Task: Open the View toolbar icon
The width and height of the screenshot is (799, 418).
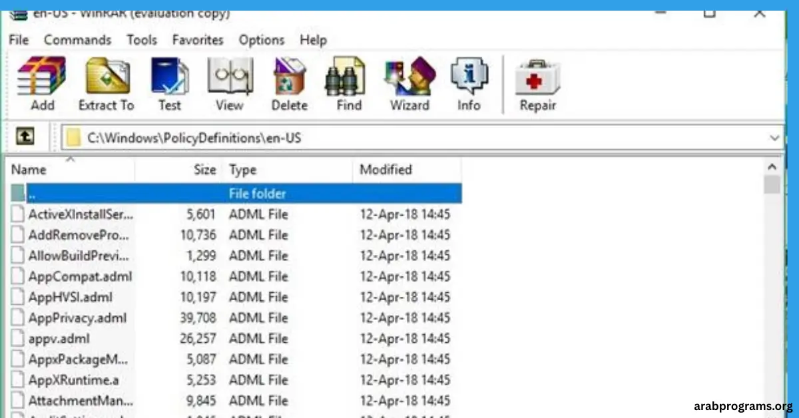Action: 230,77
